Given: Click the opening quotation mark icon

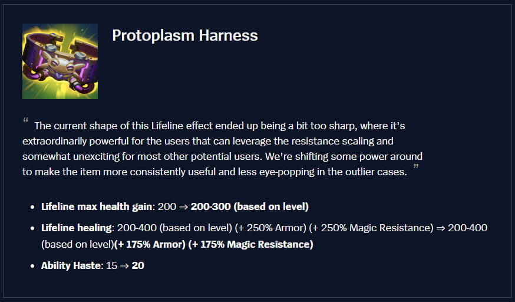Looking at the screenshot, I should (26, 120).
